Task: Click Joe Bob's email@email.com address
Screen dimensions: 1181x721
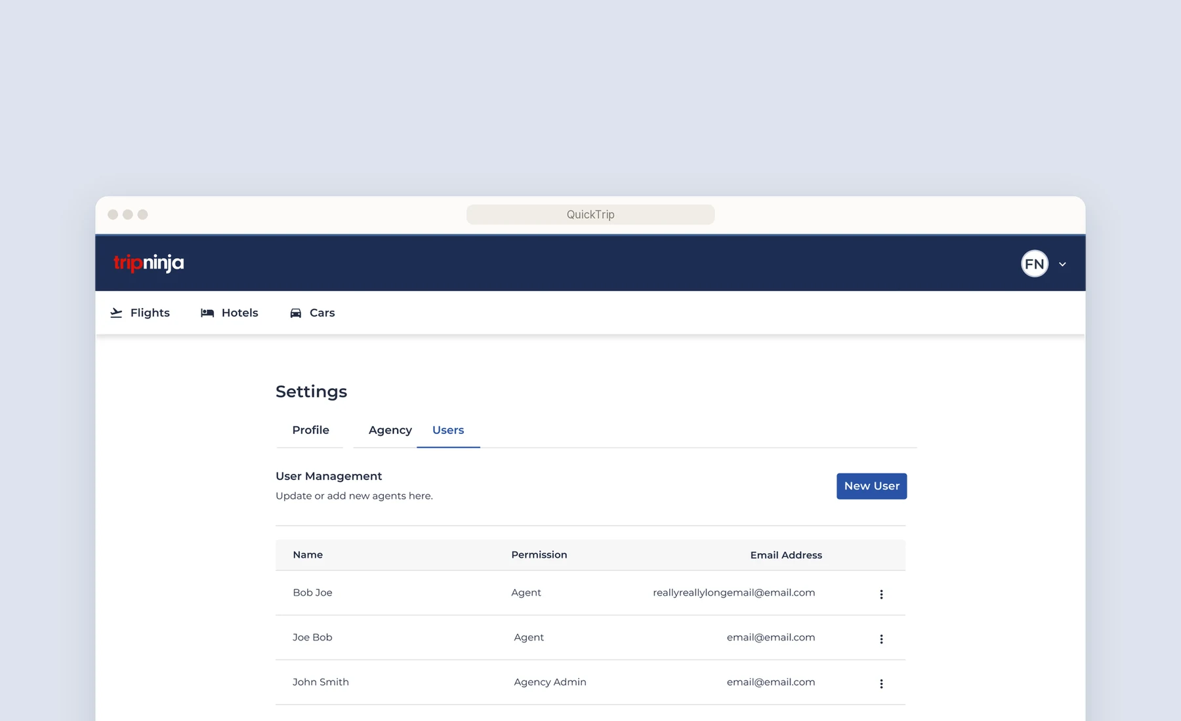Action: click(770, 637)
